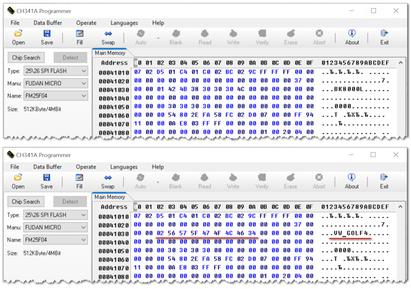Click Fill tool in the top window

click(80, 38)
